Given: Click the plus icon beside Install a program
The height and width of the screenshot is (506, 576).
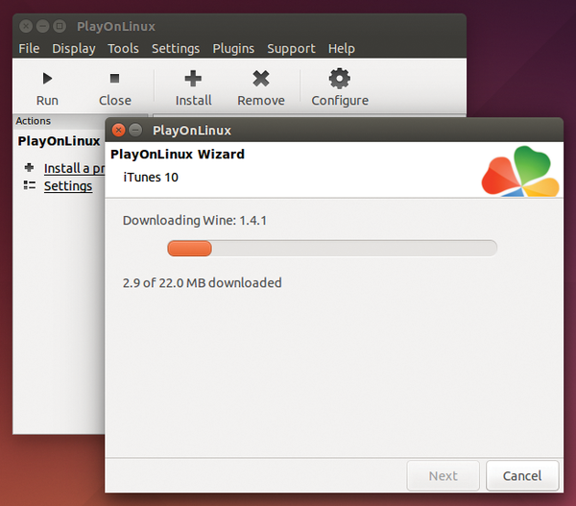Looking at the screenshot, I should [29, 168].
